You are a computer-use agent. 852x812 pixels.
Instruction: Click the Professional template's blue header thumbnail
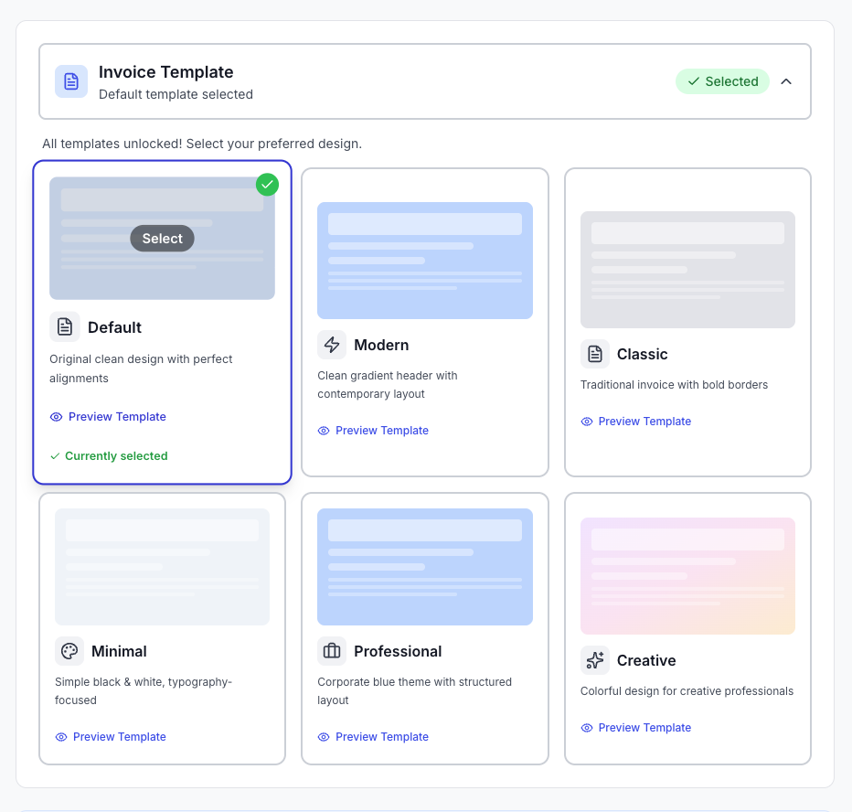[424, 566]
